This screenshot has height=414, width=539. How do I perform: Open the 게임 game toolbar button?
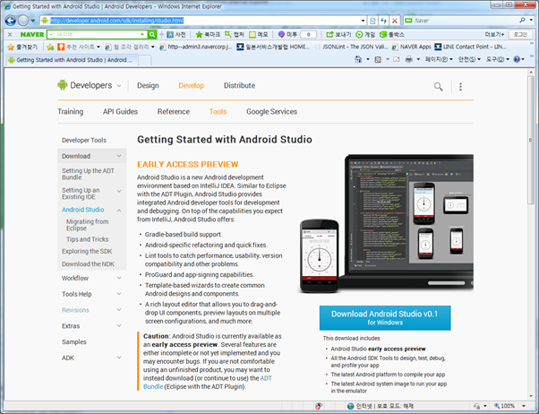pyautogui.click(x=365, y=34)
